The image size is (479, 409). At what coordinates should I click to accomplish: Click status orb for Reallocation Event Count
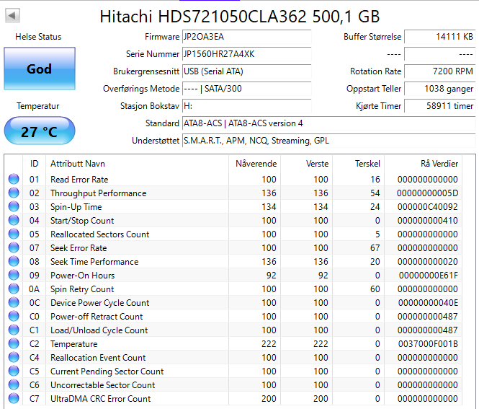(x=14, y=357)
